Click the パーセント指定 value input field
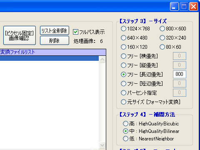 pyautogui.click(x=180, y=93)
